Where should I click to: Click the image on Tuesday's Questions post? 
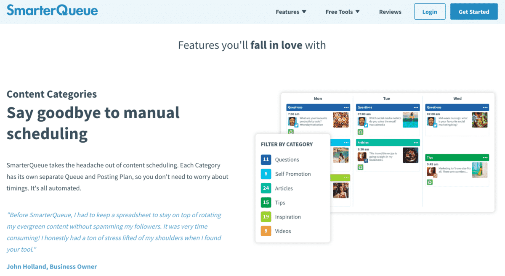click(x=410, y=120)
